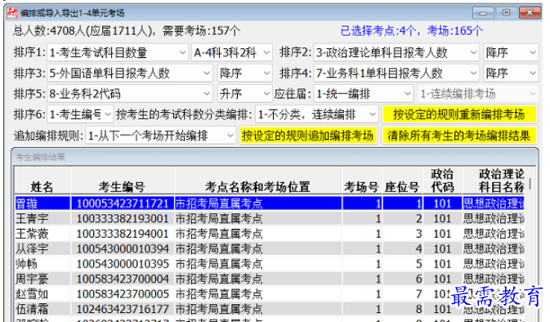This screenshot has width=550, height=322.
Task: Click the table's vertical scrollbar
Action: [x=530, y=184]
